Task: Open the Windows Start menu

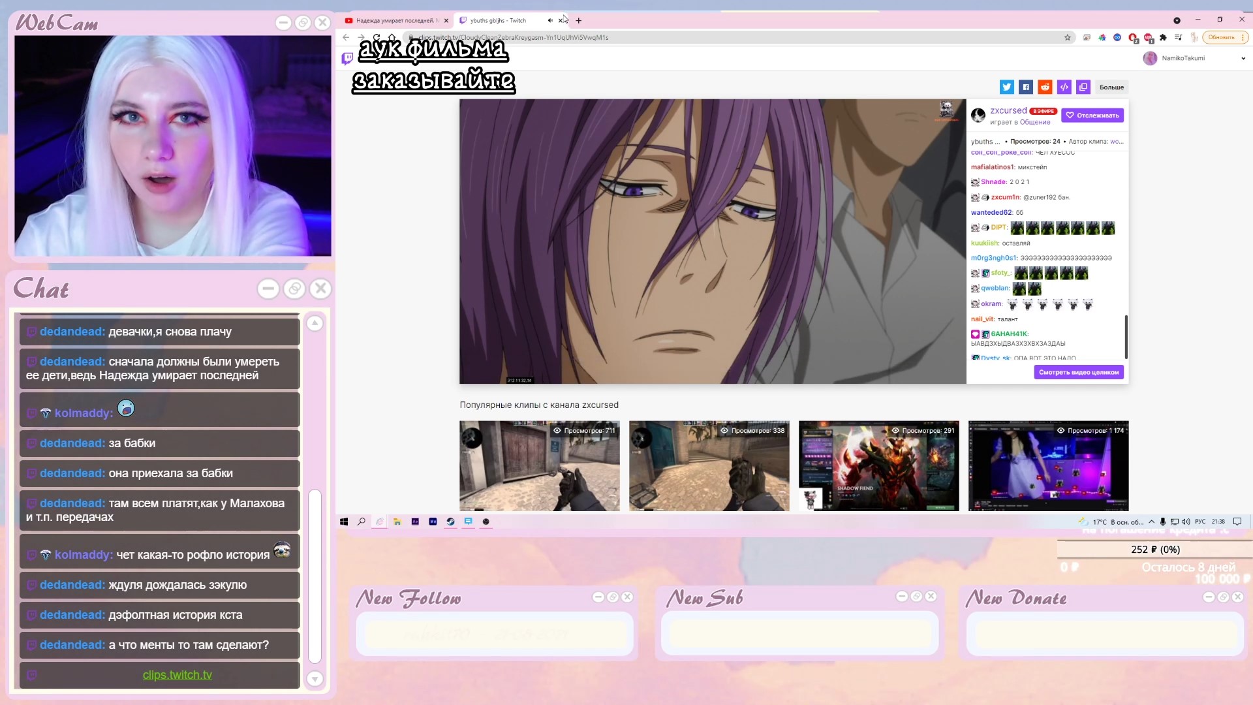Action: 344,522
